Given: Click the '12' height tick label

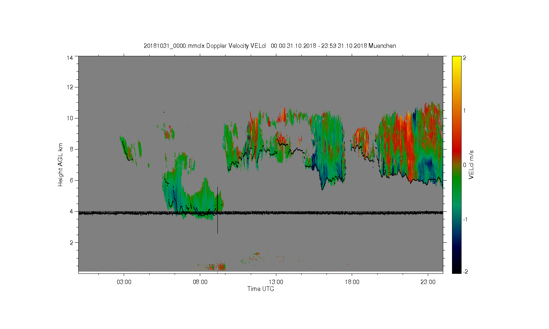Looking at the screenshot, I should [70, 87].
